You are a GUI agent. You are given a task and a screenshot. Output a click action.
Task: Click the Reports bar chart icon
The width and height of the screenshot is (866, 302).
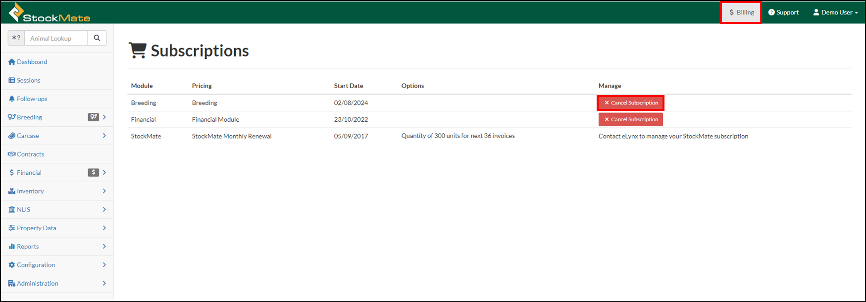(12, 247)
